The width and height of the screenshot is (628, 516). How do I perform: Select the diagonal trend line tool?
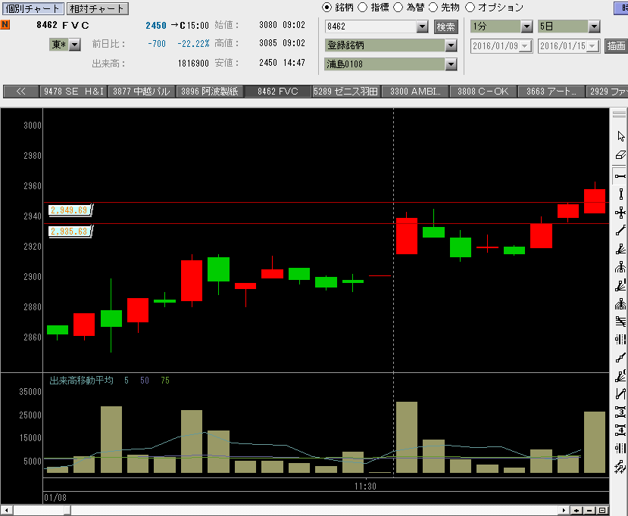click(x=620, y=231)
